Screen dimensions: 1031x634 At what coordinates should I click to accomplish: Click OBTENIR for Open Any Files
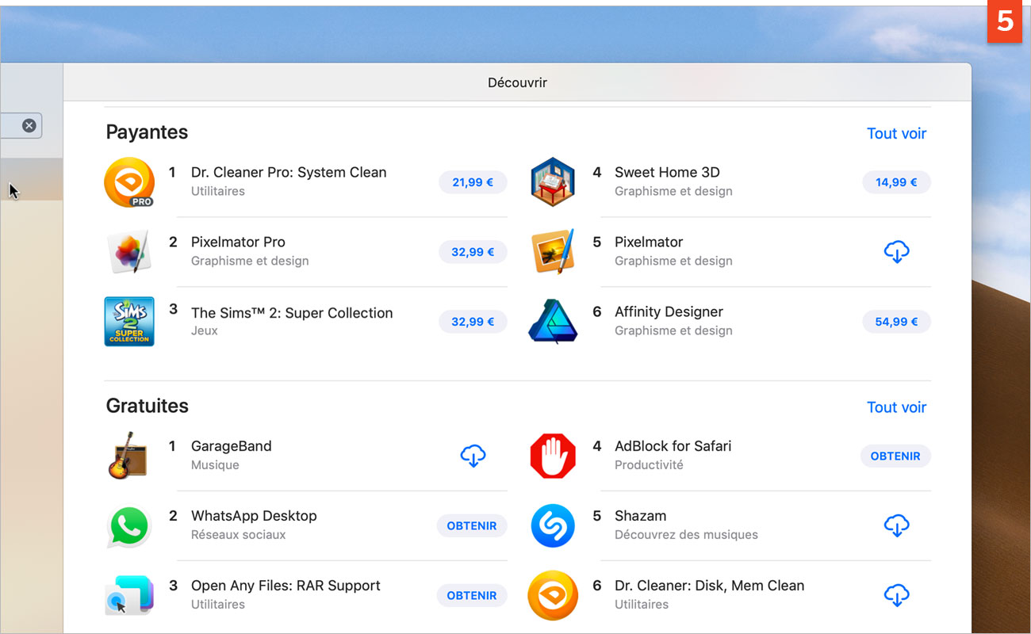472,595
